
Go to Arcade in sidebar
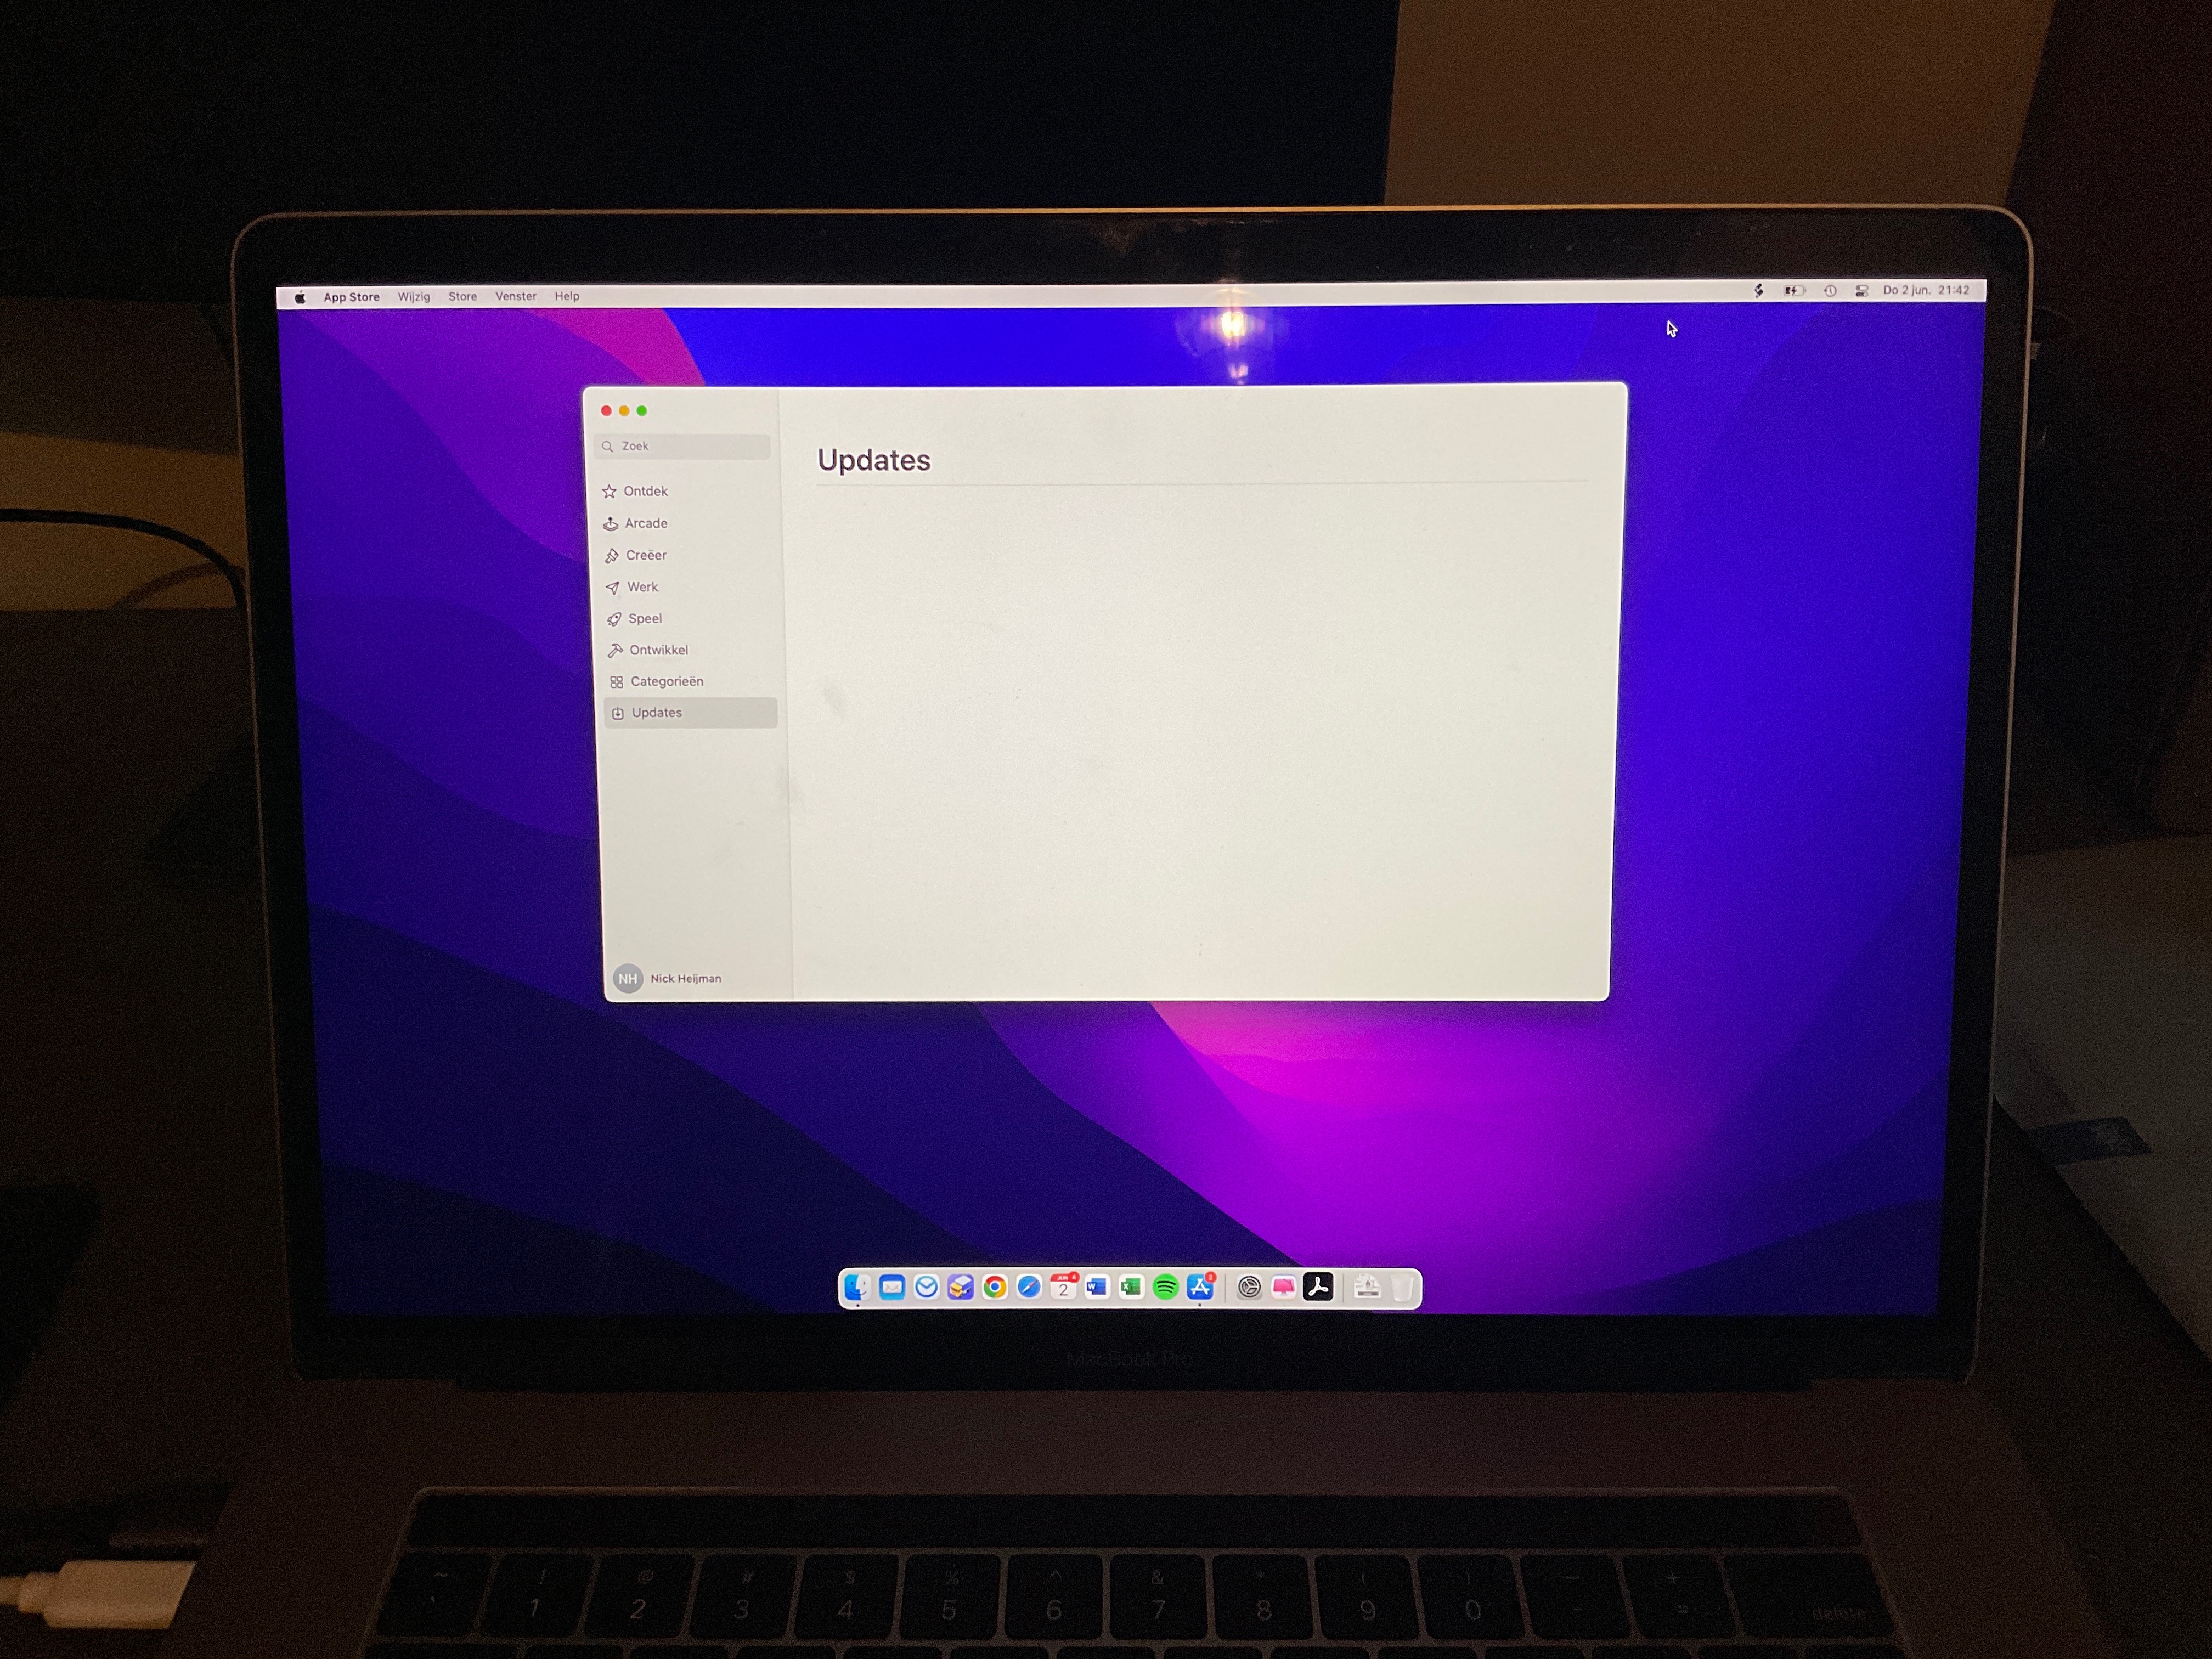646,523
